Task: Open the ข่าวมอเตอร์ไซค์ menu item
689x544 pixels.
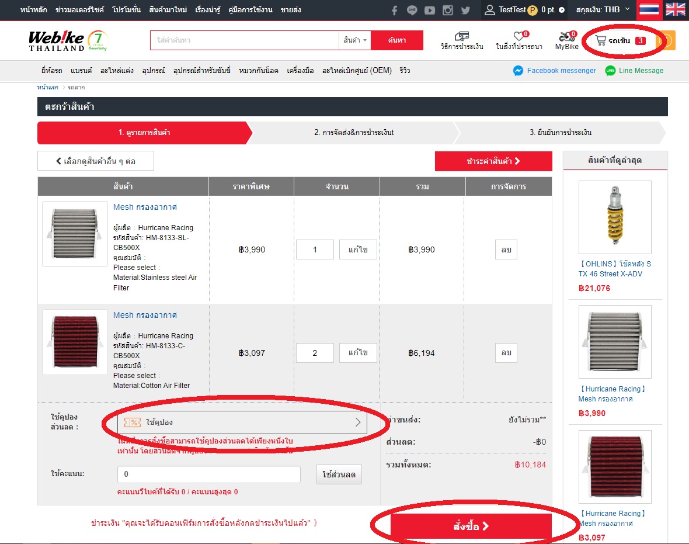Action: click(79, 10)
